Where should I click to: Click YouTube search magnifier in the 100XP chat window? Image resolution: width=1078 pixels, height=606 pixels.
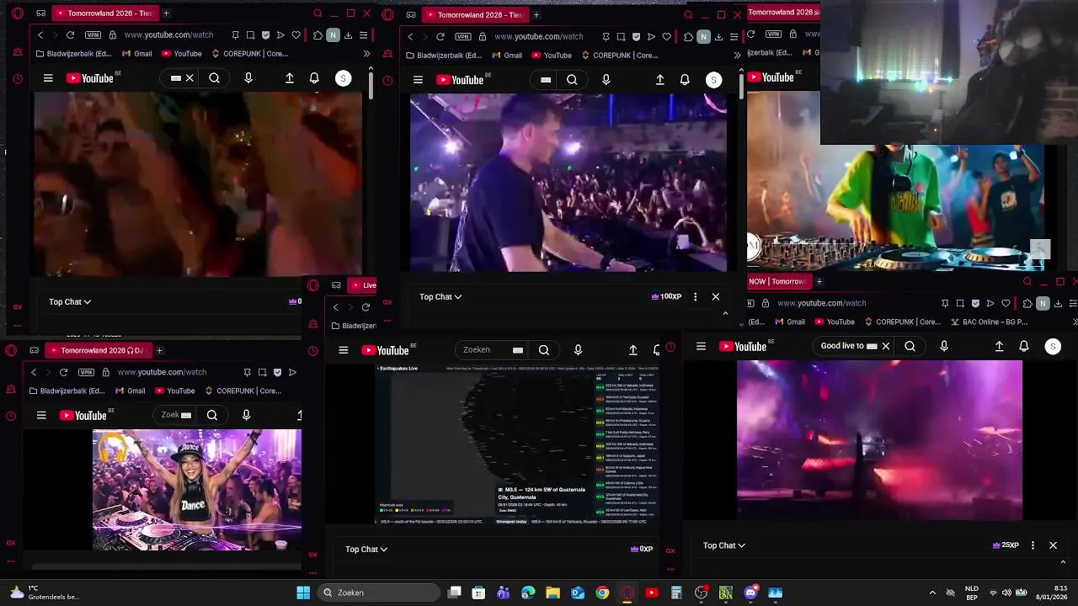click(x=572, y=80)
